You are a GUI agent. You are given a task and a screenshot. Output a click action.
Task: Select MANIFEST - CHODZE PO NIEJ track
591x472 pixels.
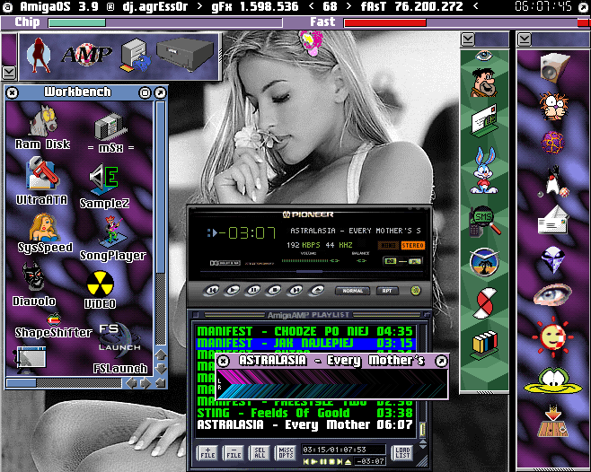pyautogui.click(x=305, y=331)
